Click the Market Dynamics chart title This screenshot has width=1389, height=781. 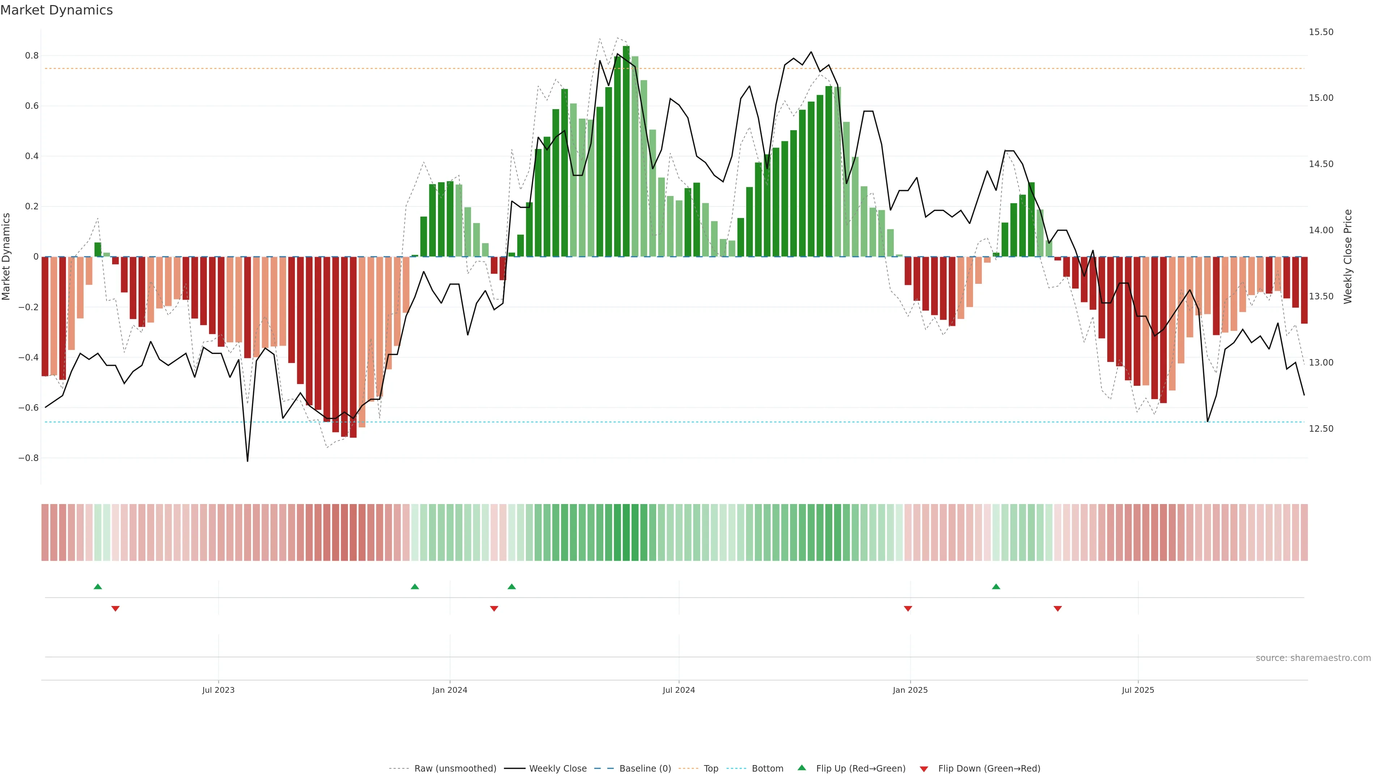[57, 10]
